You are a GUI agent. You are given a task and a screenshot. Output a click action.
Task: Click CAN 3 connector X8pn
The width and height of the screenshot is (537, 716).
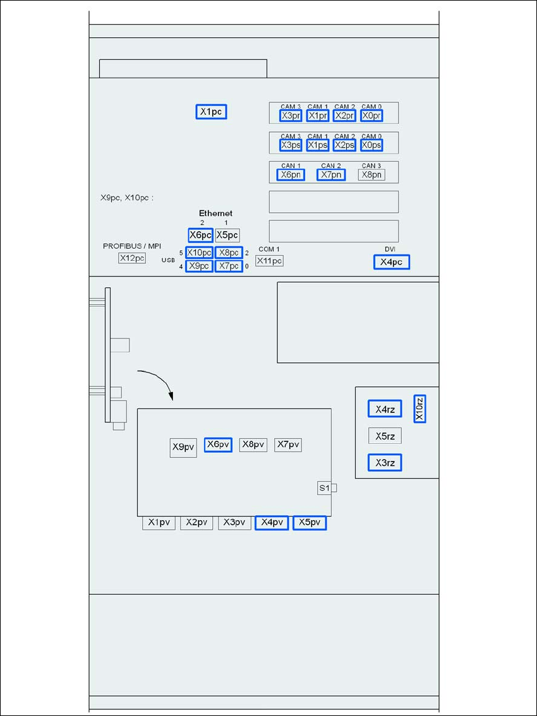pos(371,174)
